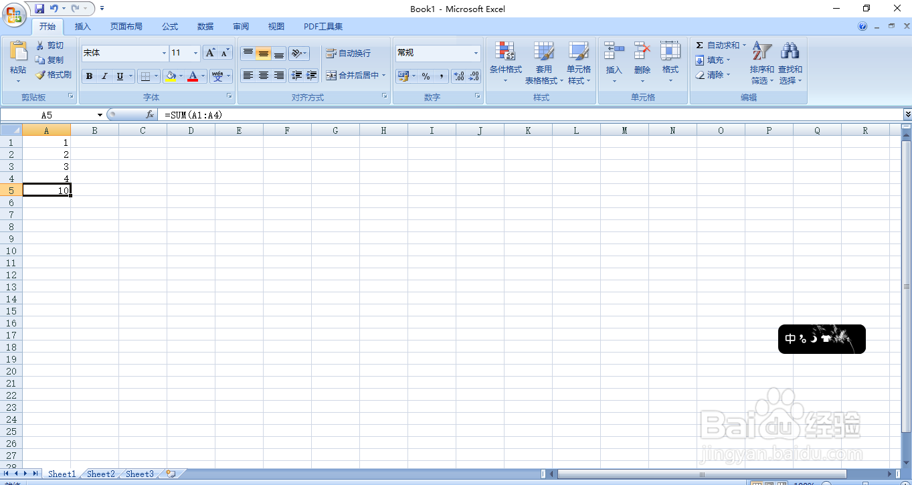912x485 pixels.
Task: Toggle bottom vertical alignment
Action: coord(278,54)
